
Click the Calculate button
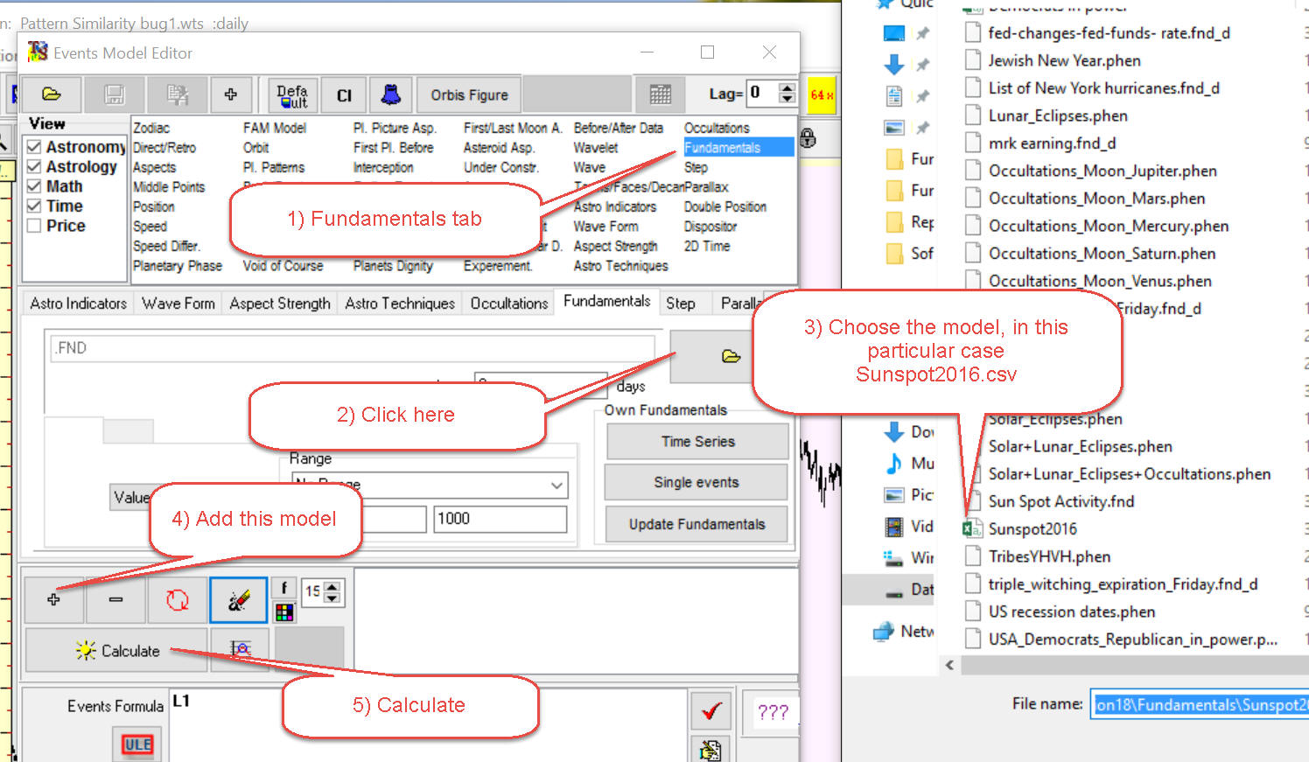pos(116,651)
